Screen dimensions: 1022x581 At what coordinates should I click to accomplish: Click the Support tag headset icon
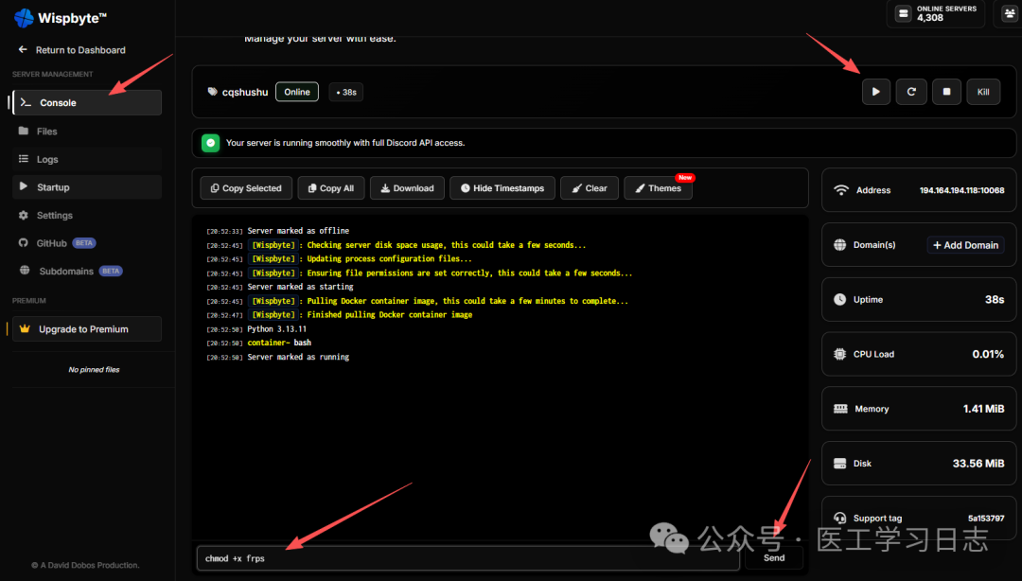point(840,519)
